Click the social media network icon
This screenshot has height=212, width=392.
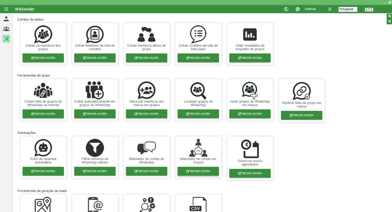coord(148,204)
